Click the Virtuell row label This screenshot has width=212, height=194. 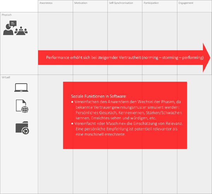coord(6,77)
